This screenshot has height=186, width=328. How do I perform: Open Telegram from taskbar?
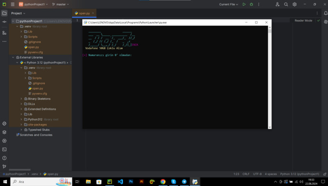tap(184, 182)
